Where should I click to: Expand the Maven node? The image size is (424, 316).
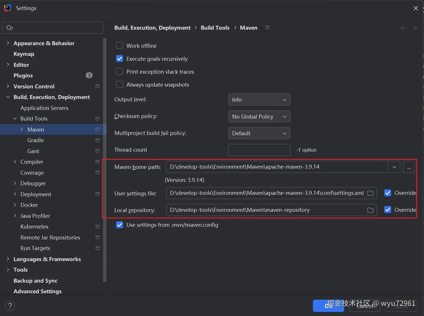point(22,129)
